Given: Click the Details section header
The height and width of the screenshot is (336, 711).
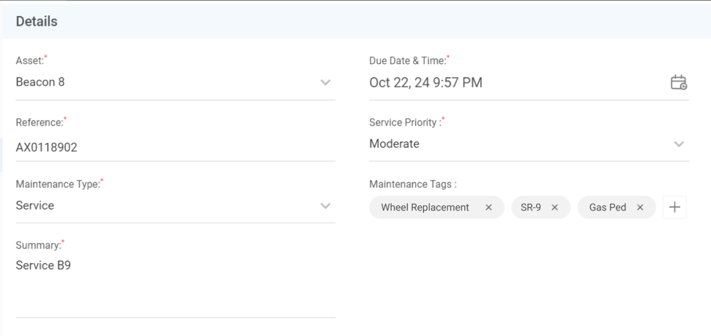Looking at the screenshot, I should tap(37, 21).
